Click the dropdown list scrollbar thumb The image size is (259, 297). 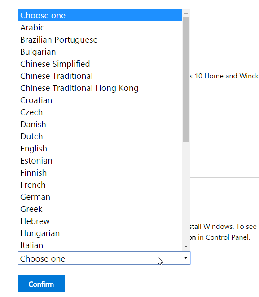186,80
